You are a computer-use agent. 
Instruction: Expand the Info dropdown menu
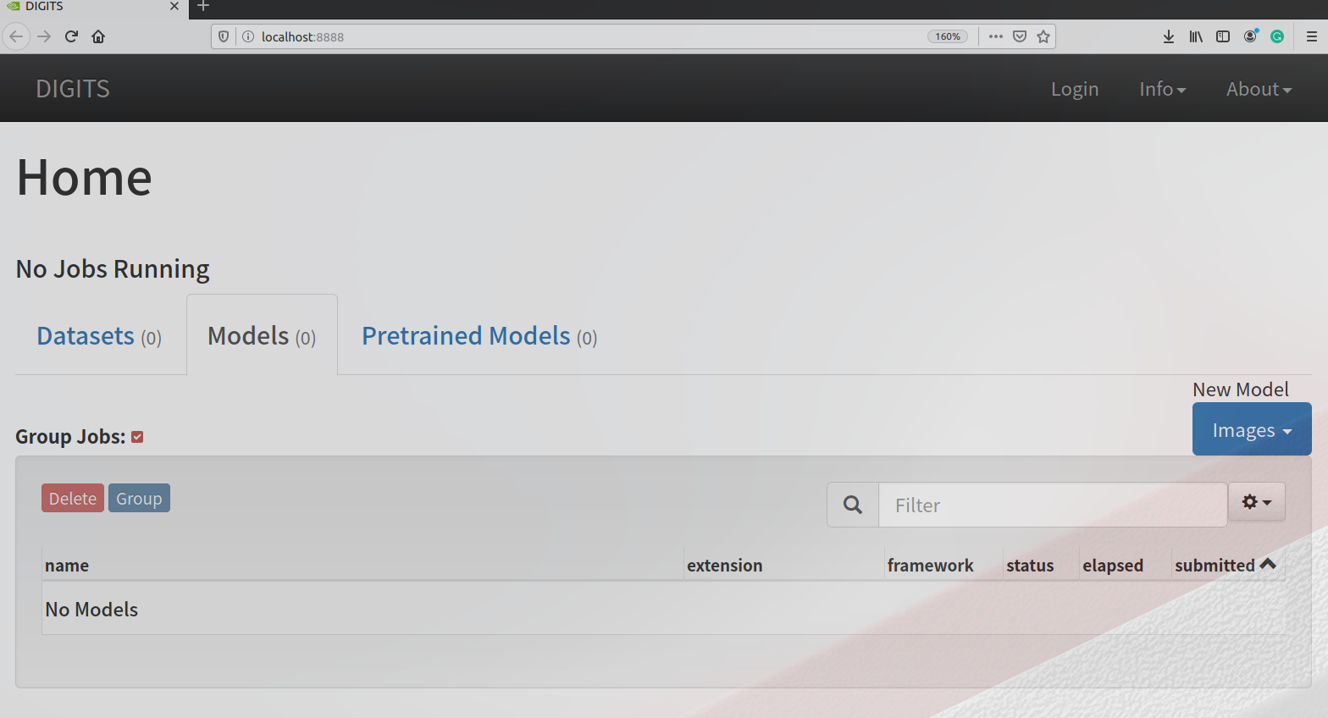(1162, 89)
